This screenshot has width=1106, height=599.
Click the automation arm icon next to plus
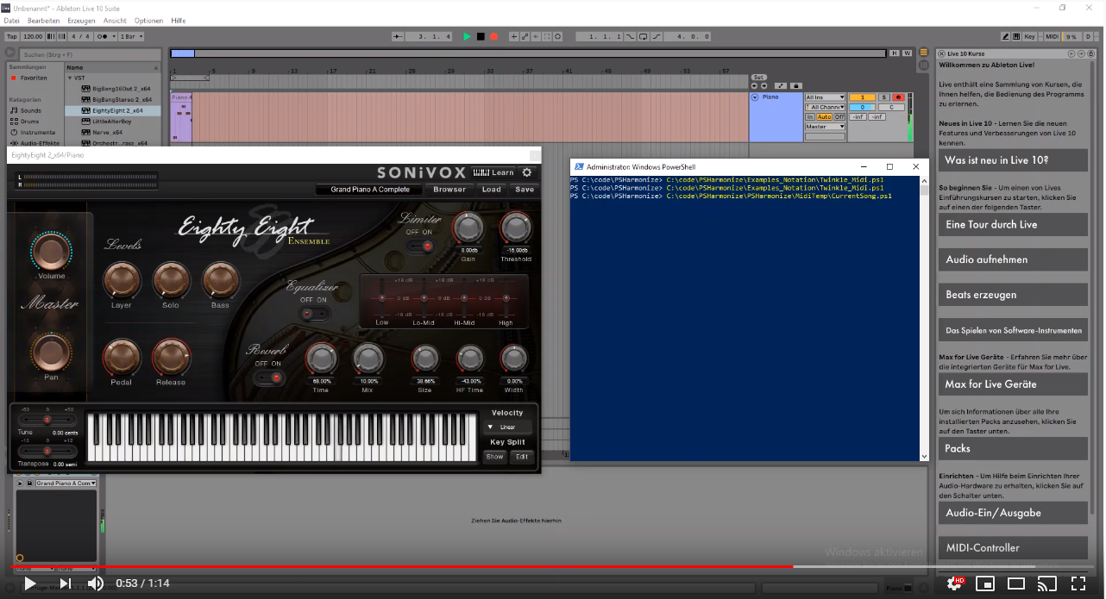pos(525,36)
